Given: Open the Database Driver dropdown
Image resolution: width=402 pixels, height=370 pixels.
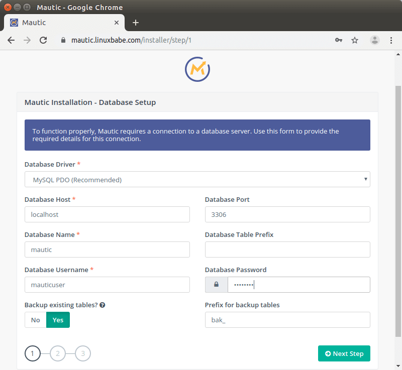Looking at the screenshot, I should [x=197, y=179].
